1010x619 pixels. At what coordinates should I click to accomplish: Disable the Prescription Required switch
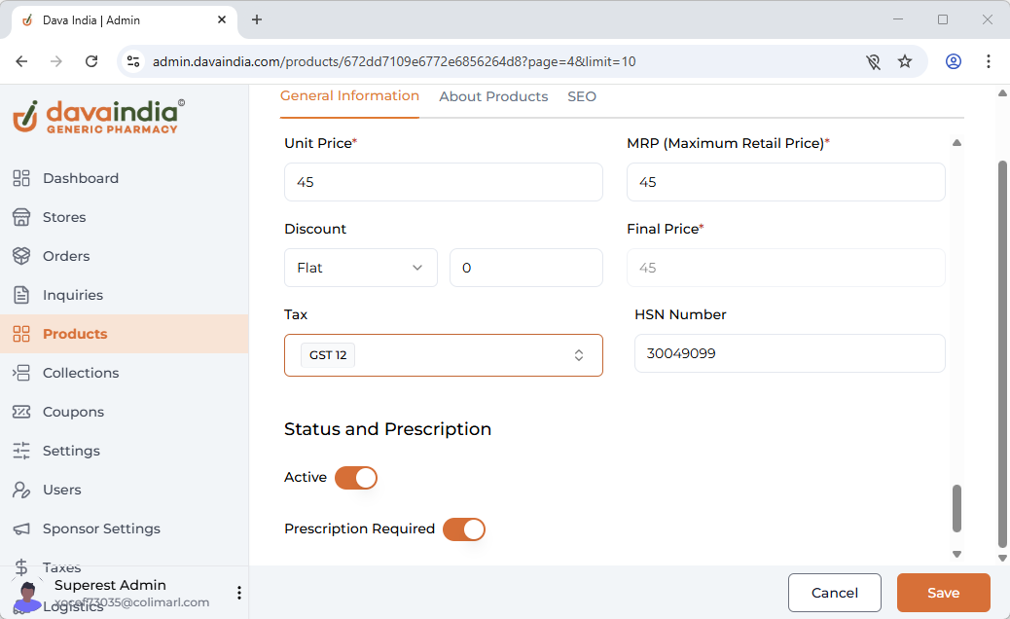click(463, 529)
